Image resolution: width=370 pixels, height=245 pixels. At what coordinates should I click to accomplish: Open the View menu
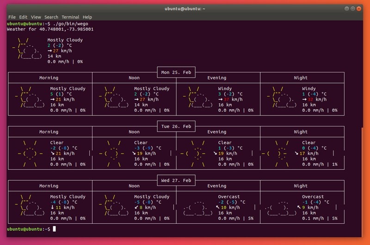pyautogui.click(x=36, y=17)
